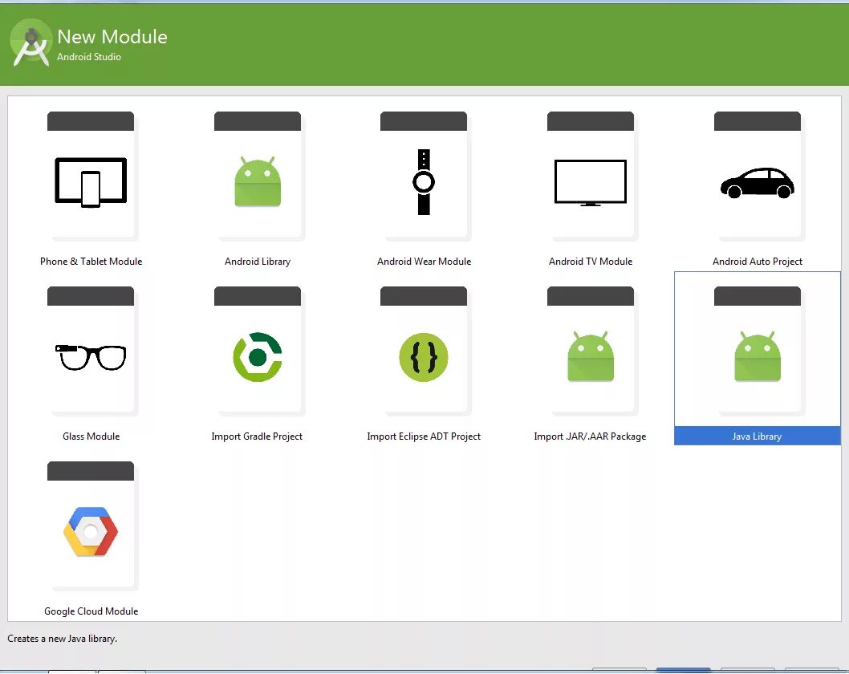849x674 pixels.
Task: Click the 'Google Cloud Module' label
Action: coord(91,611)
